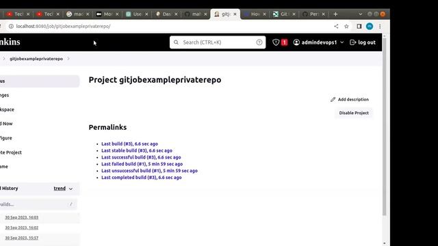Switch to the Git tab
Viewport: 438px width, 246px height.
click(283, 14)
